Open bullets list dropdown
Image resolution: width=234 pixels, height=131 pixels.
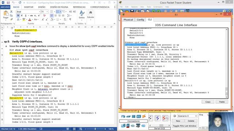click(54, 12)
